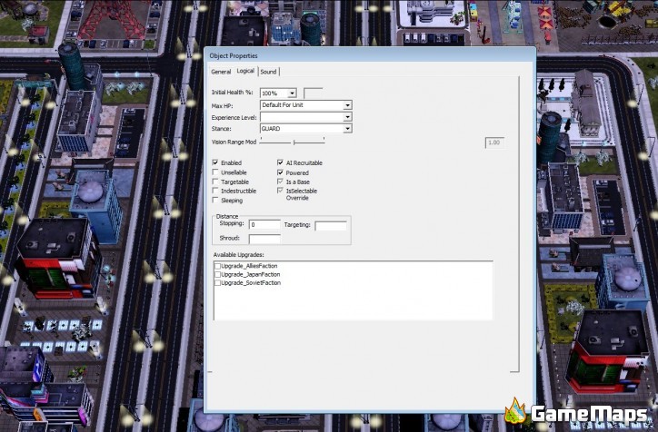Screen dimensions: 658x432
Task: Uncheck AI Recruitable checkbox
Action: coord(280,162)
